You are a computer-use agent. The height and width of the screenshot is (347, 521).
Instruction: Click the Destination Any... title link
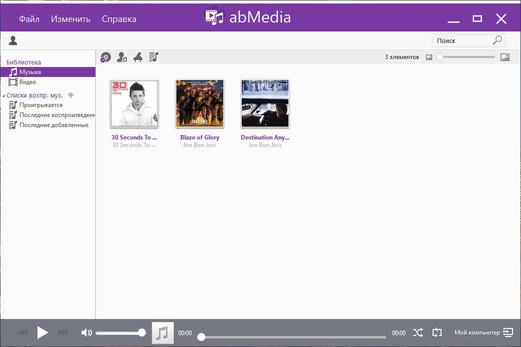[x=265, y=137]
